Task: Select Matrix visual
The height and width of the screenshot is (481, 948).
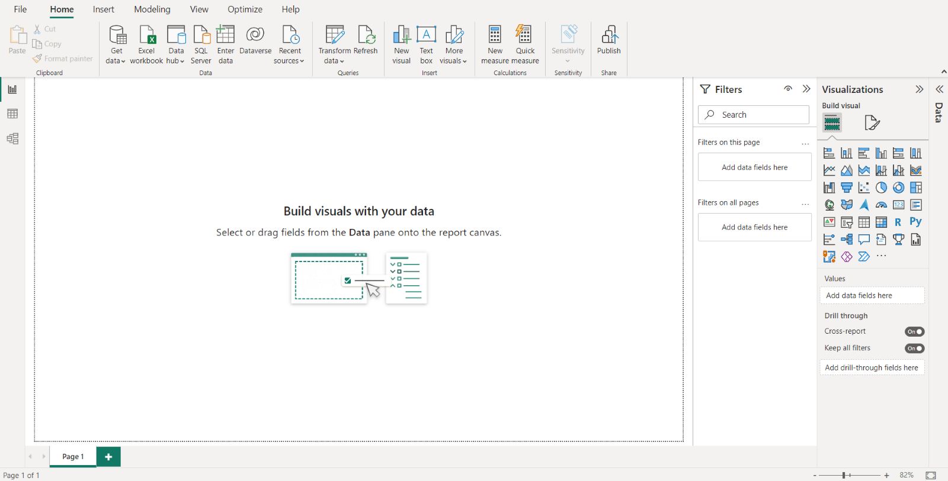Action: click(x=882, y=222)
